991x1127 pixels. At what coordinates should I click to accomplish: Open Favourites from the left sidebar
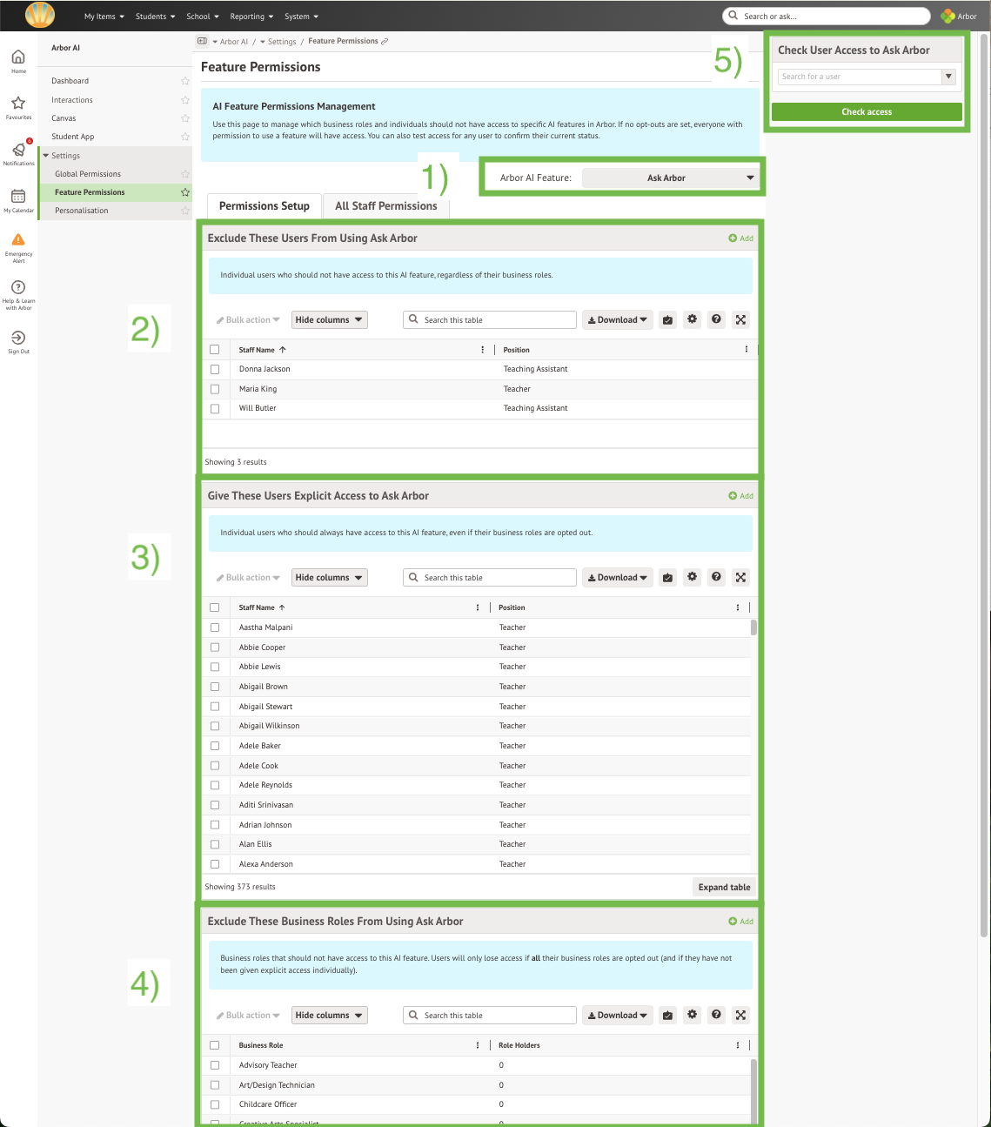(x=18, y=104)
